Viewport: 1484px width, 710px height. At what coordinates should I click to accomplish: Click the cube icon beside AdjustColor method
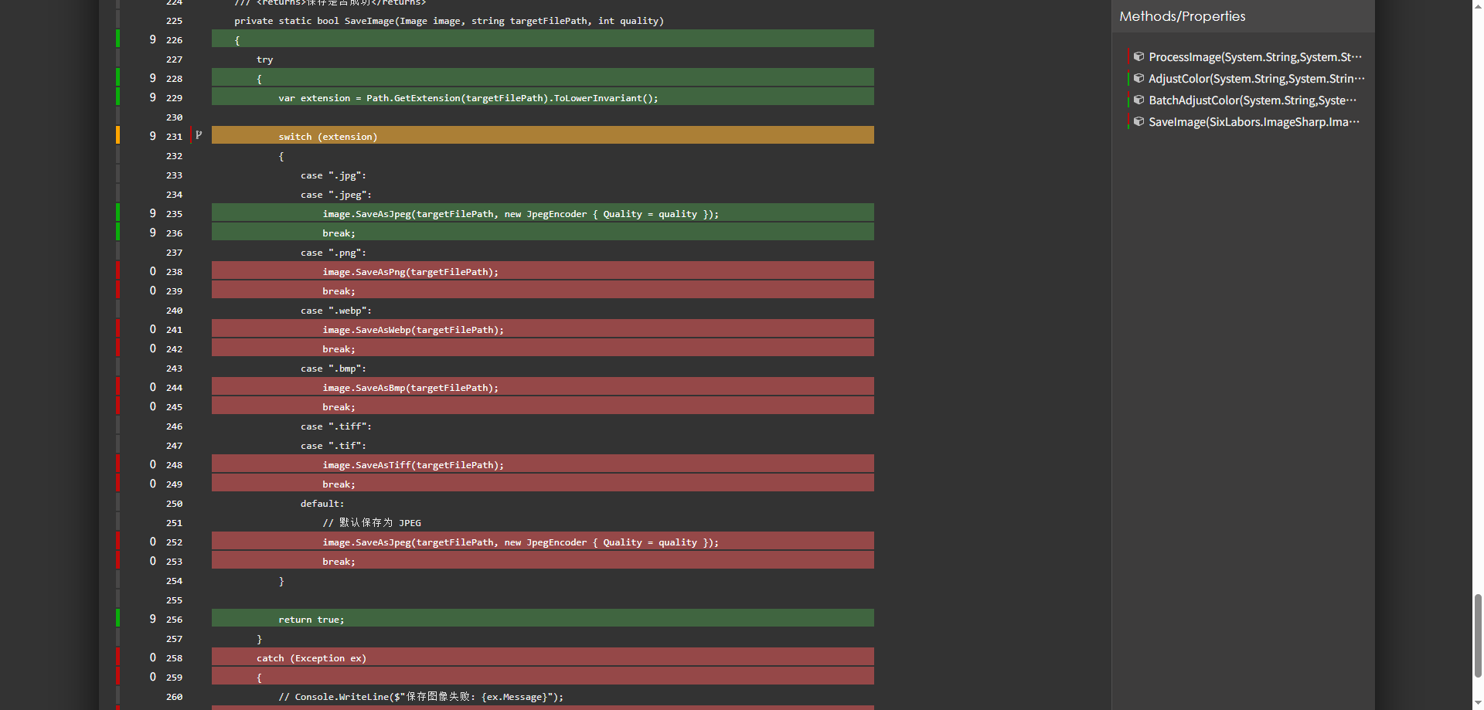pyautogui.click(x=1139, y=78)
